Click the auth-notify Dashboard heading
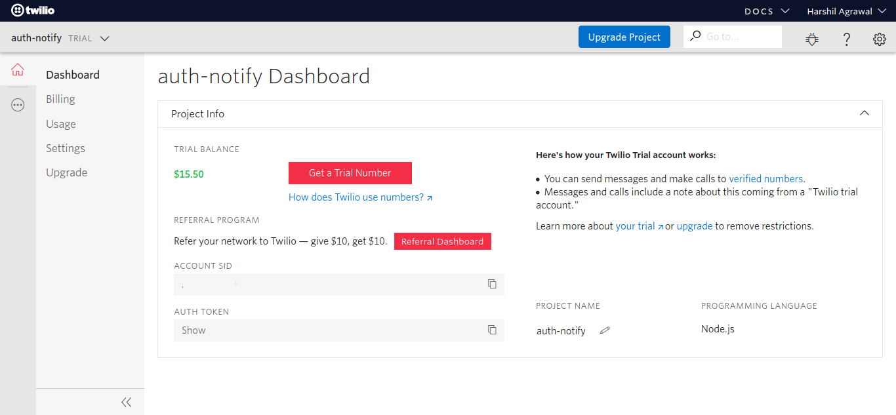 pos(264,76)
